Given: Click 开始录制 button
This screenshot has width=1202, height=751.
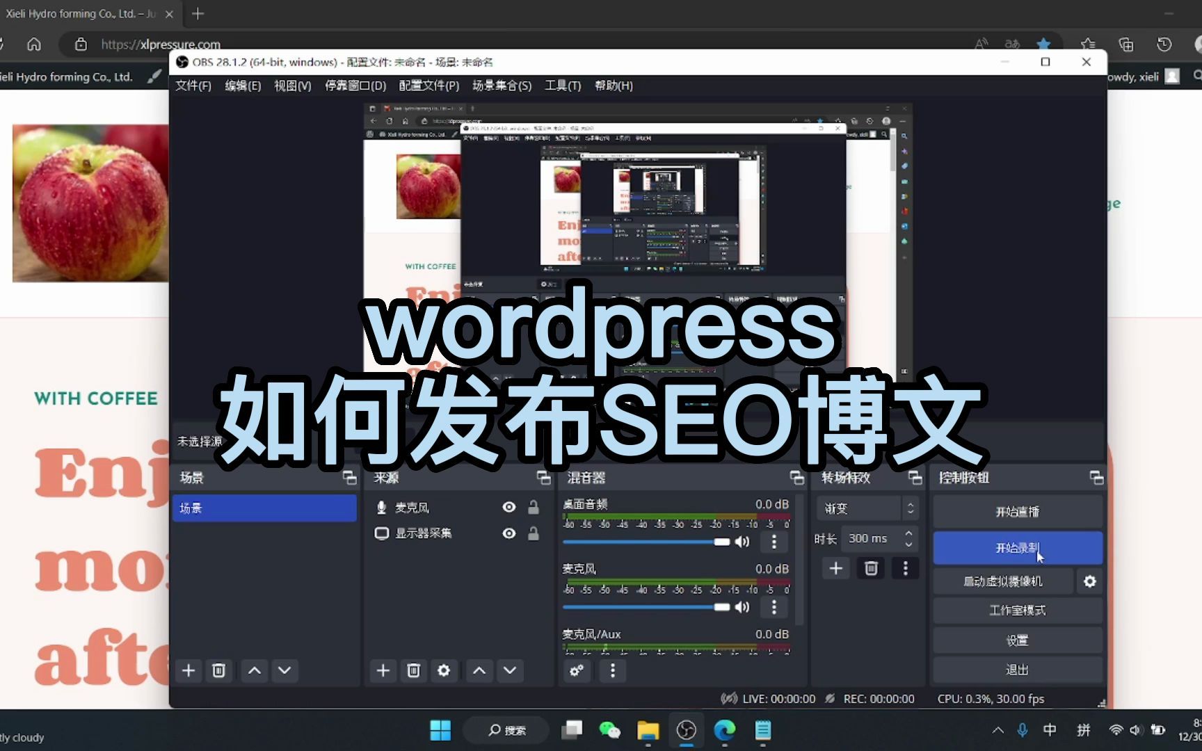Looking at the screenshot, I should tap(1017, 548).
